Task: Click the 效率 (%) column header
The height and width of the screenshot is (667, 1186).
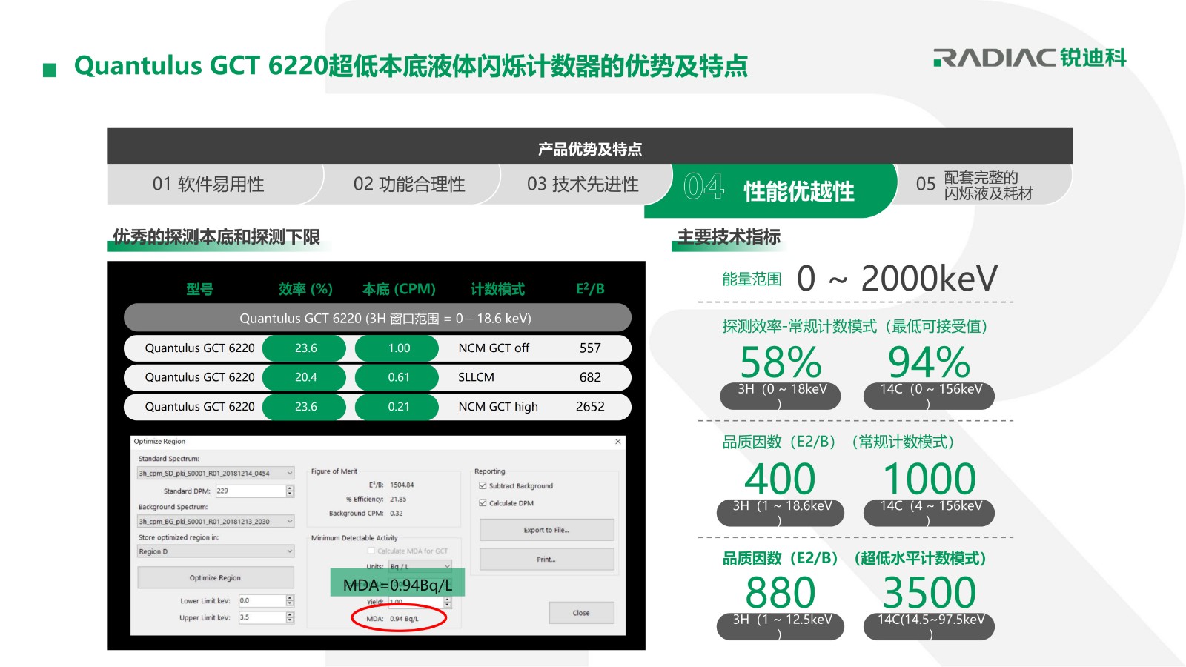Action: pyautogui.click(x=305, y=289)
